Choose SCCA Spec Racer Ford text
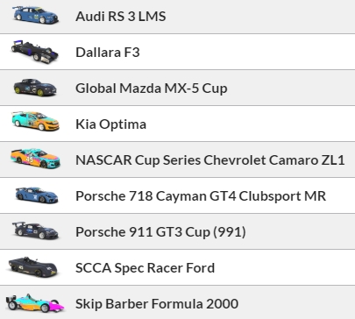The image size is (355, 319). pyautogui.click(x=145, y=268)
